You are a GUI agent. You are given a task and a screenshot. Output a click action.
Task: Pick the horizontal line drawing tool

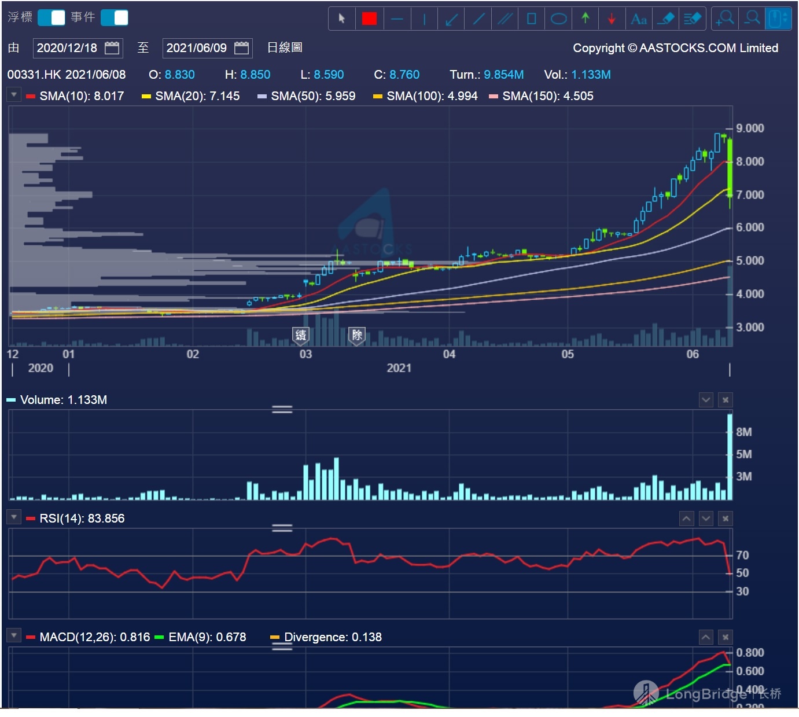pos(397,19)
